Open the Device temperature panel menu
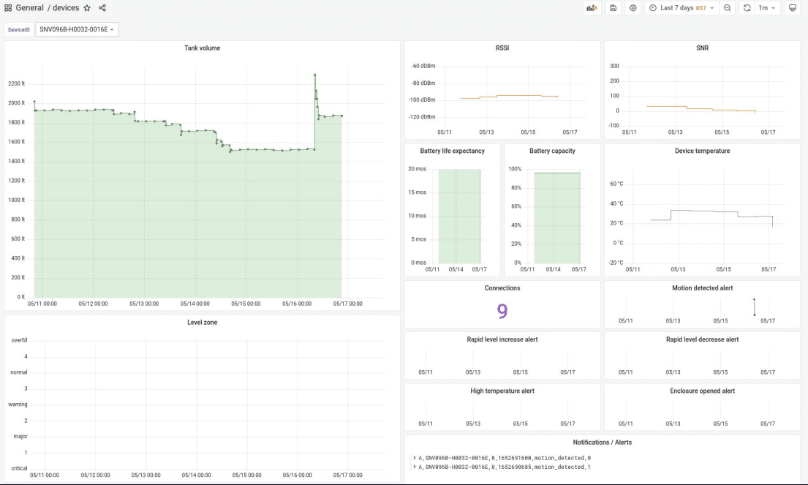The height and width of the screenshot is (485, 808). 703,151
